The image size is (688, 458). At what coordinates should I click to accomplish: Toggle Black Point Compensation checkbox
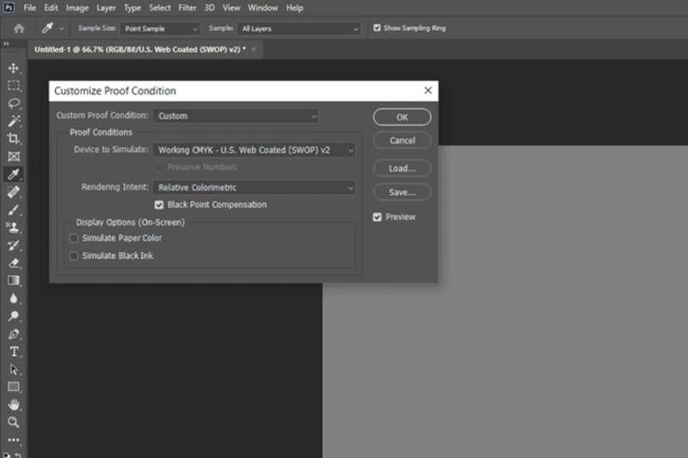tap(159, 205)
